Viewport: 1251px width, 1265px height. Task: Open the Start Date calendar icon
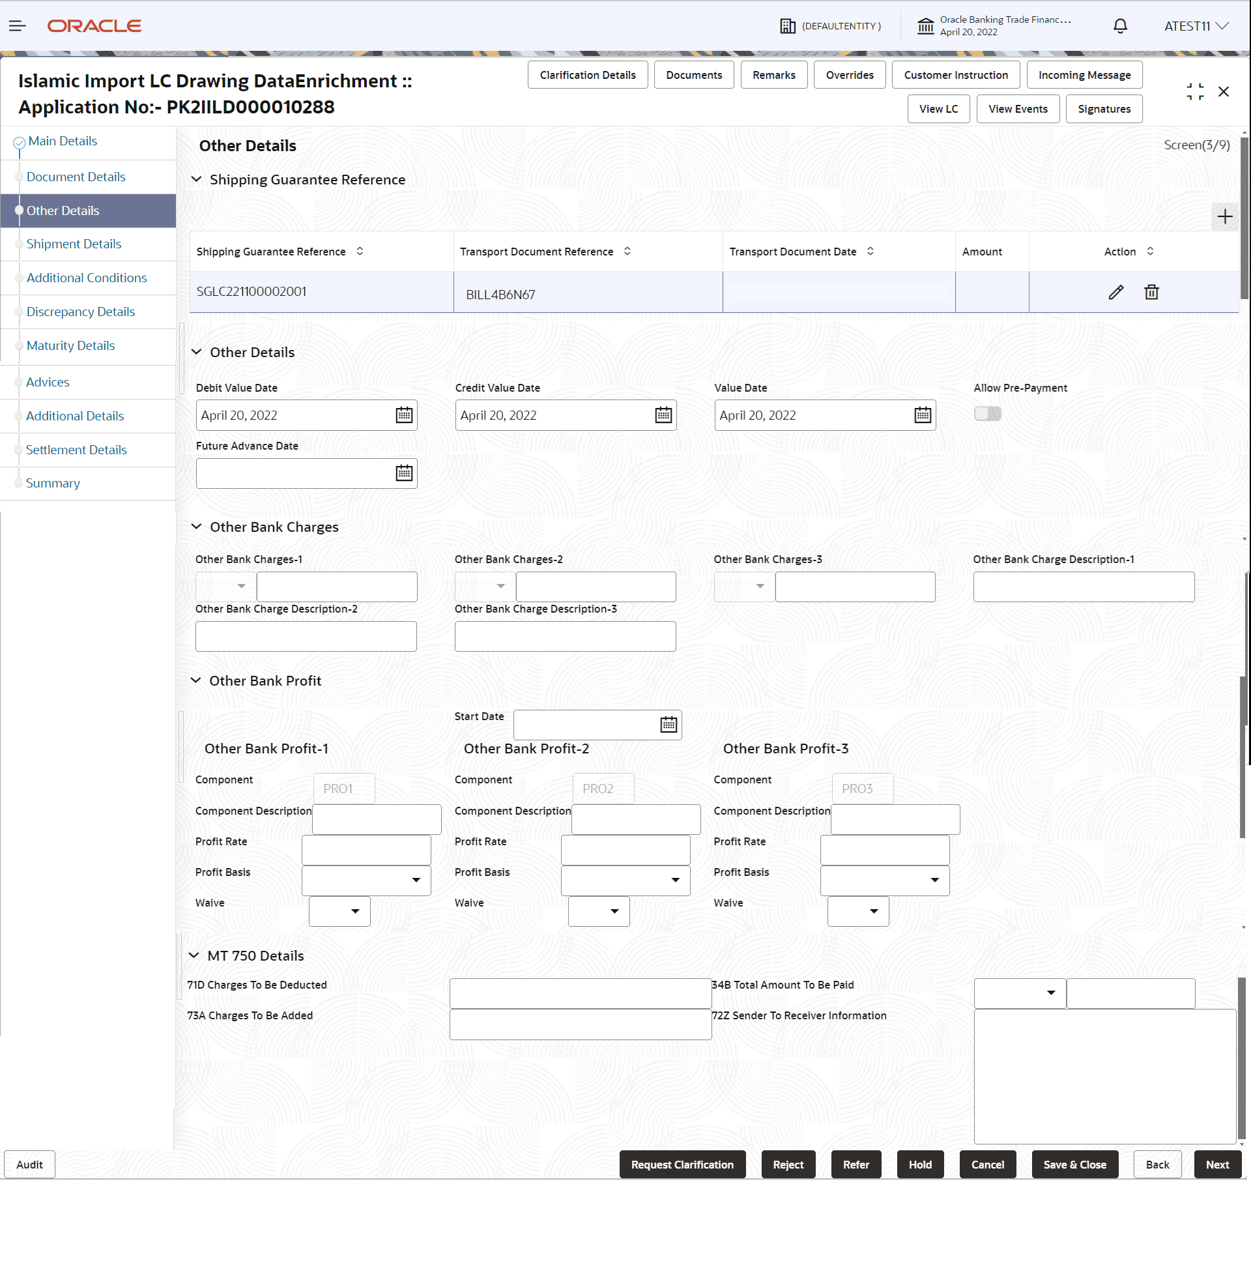click(x=669, y=725)
